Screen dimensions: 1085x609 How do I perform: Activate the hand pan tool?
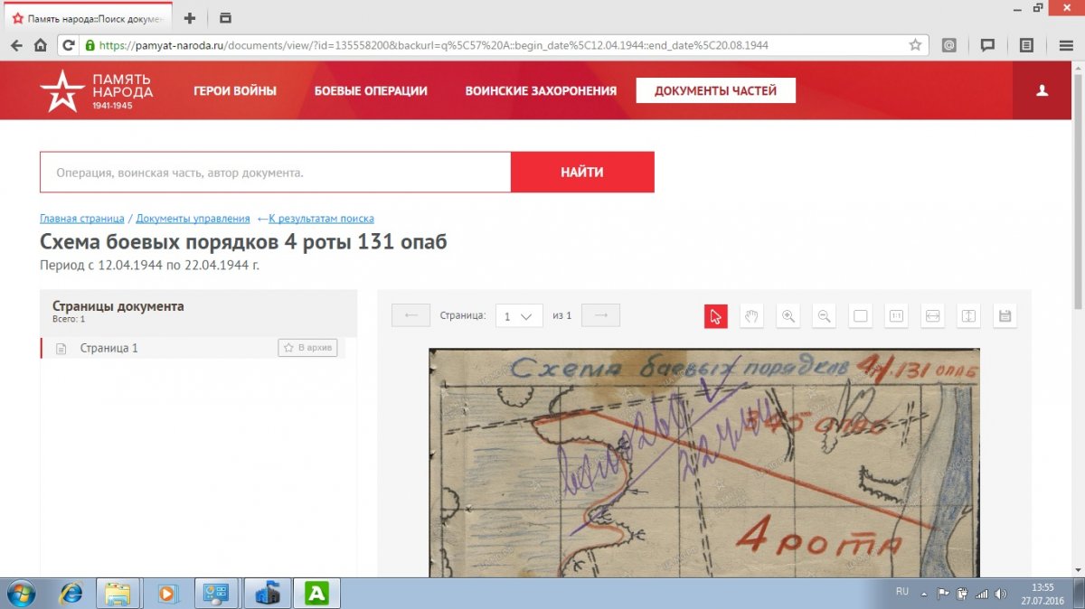[x=752, y=316]
